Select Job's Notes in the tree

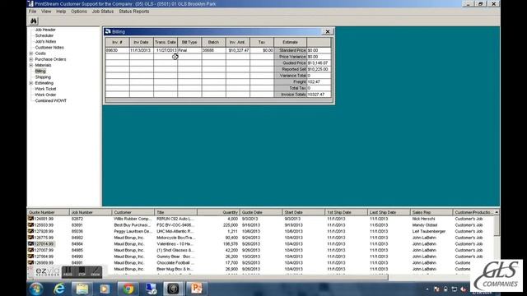pyautogui.click(x=46, y=42)
